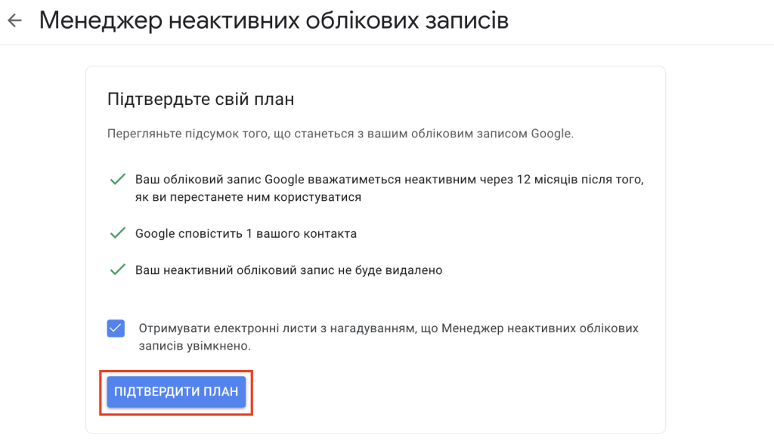The image size is (774, 447).
Task: Confirm the plan with ПІДТВЕРДИТИ ПЛАН button
Action: (x=176, y=392)
